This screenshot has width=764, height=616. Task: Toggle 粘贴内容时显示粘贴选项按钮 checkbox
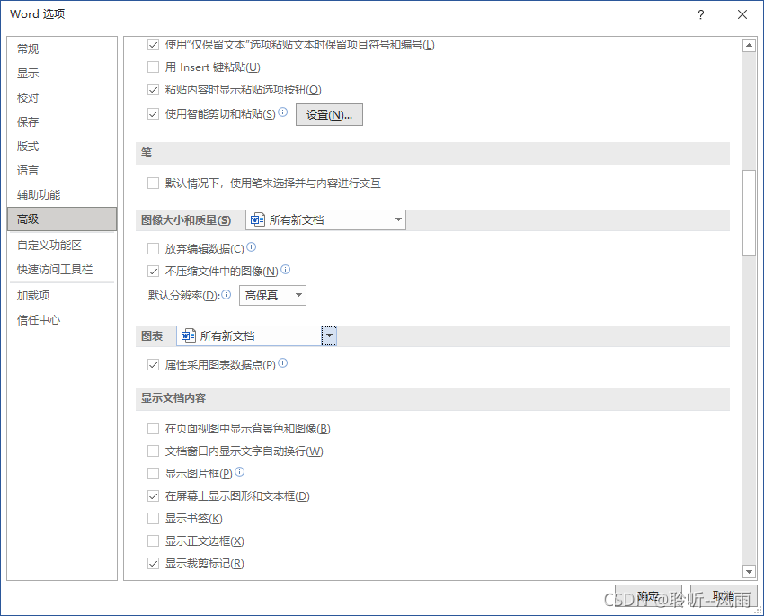(x=153, y=90)
